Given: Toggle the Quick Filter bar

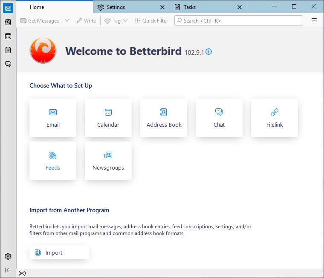Looking at the screenshot, I should click(x=151, y=20).
